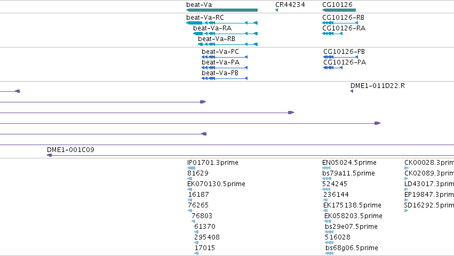454x256 pixels.
Task: Click the bs79a11.5prime EST arrows
Action: pyautogui.click(x=326, y=179)
